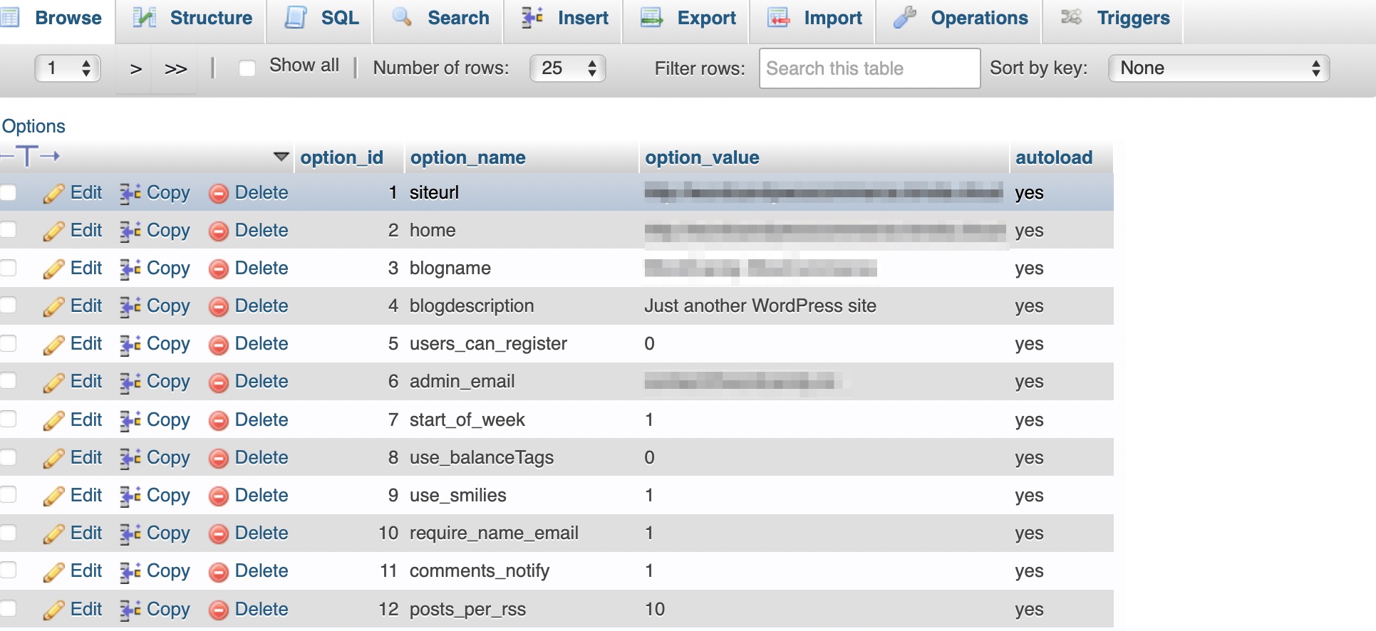The width and height of the screenshot is (1376, 631).
Task: Click the pencil Edit icon for siteurl
Action: pos(53,194)
